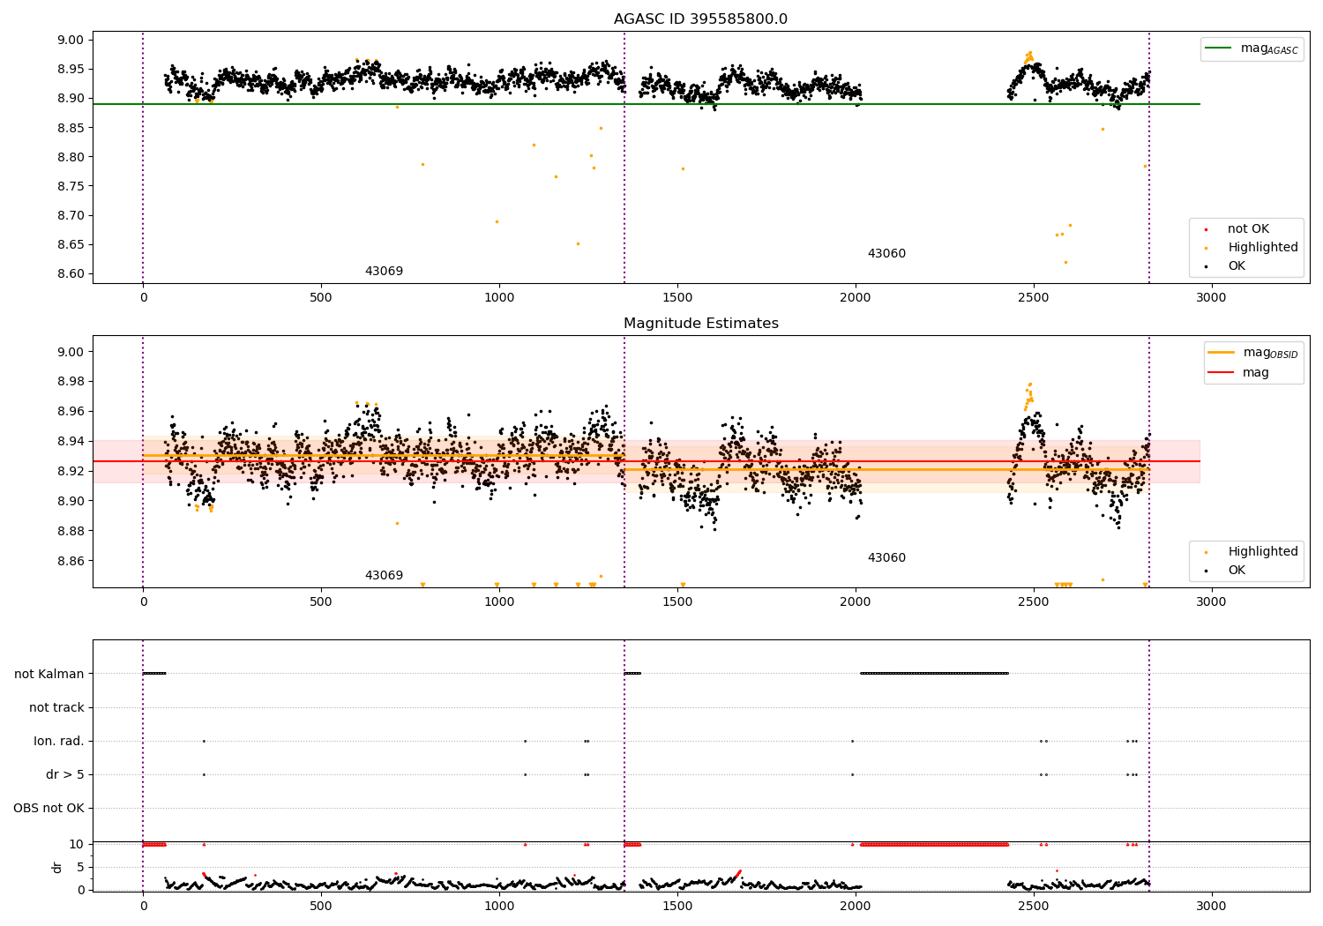Click the 'AGASC ID 395585800.0' plot title
Image resolution: width=1323 pixels, height=926 pixels.
(700, 19)
